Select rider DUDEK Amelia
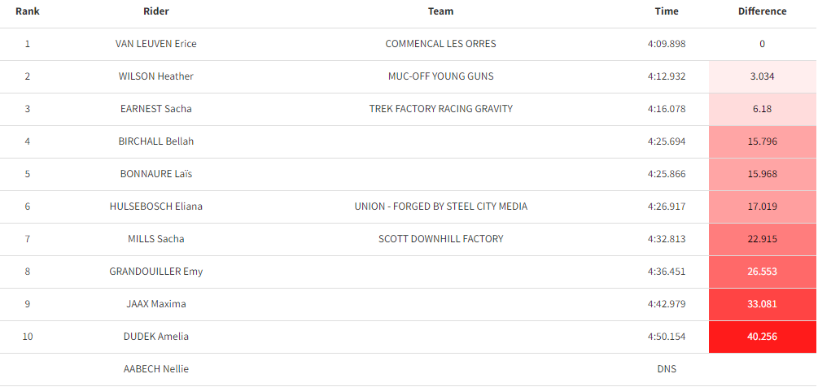The height and width of the screenshot is (387, 818). pyautogui.click(x=156, y=337)
